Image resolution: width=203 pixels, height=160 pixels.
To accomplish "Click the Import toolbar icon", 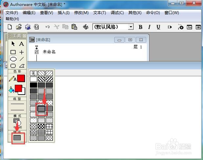I will pos(36,27).
